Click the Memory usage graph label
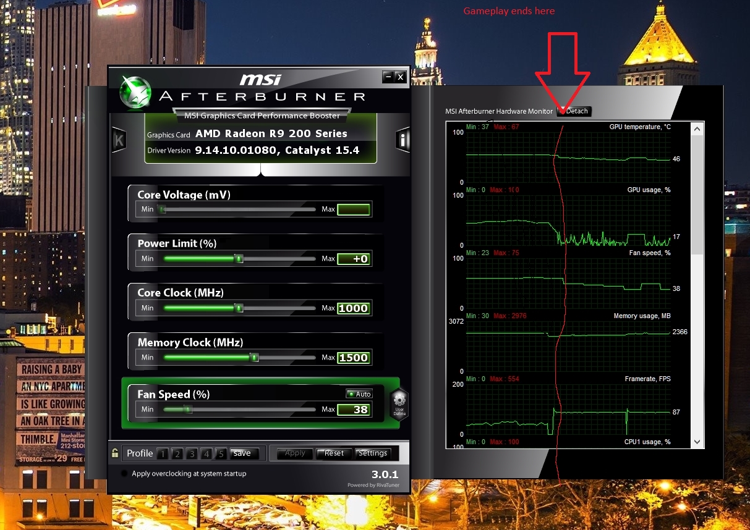 tap(642, 316)
